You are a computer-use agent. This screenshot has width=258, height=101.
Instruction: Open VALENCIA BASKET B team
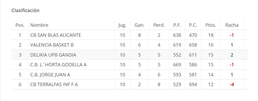(x=52, y=45)
